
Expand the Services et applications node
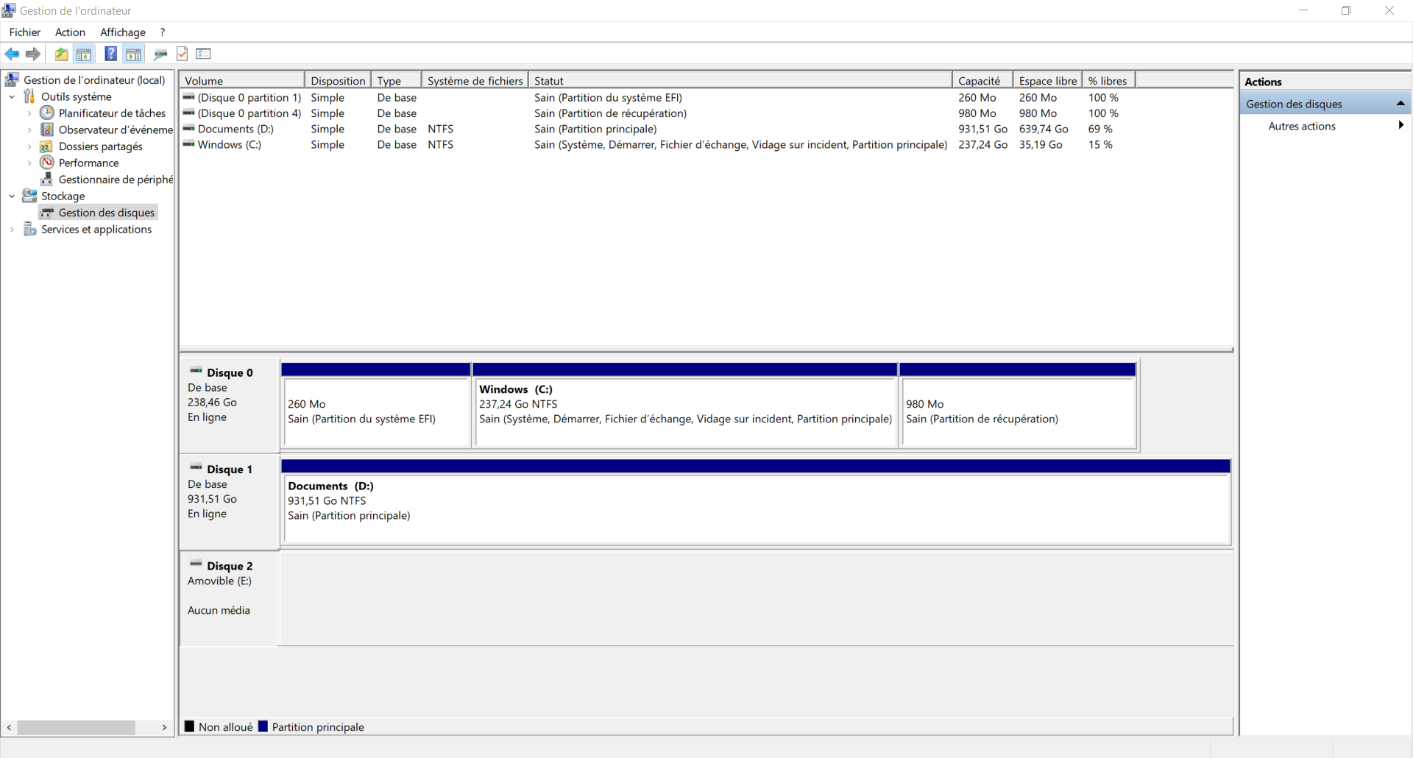tap(12, 230)
